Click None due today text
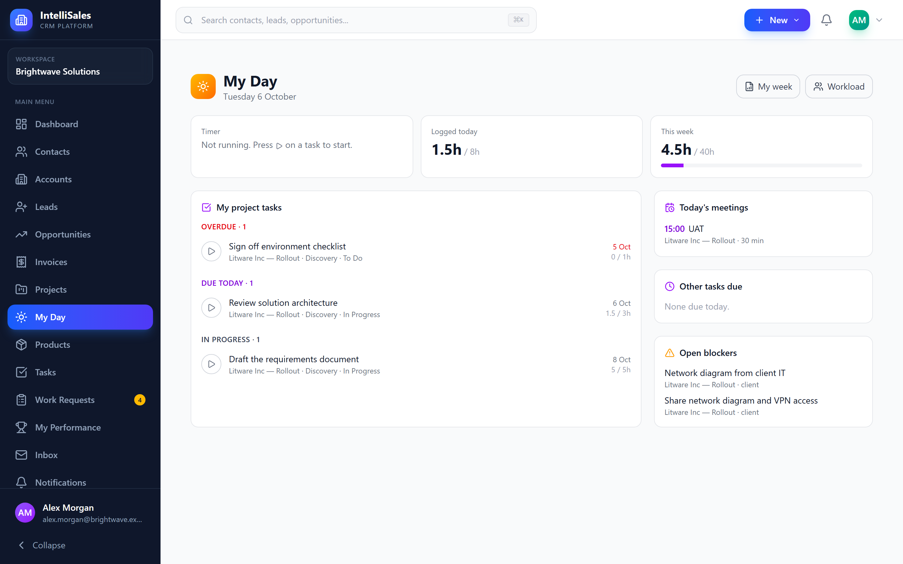This screenshot has height=564, width=903. [697, 307]
